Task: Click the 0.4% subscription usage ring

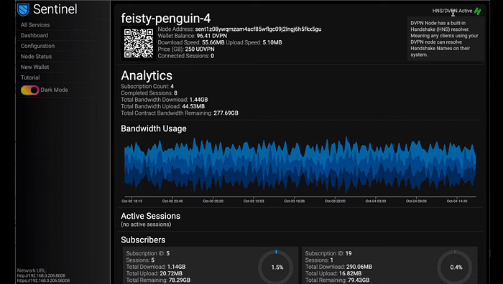Action: [455, 267]
